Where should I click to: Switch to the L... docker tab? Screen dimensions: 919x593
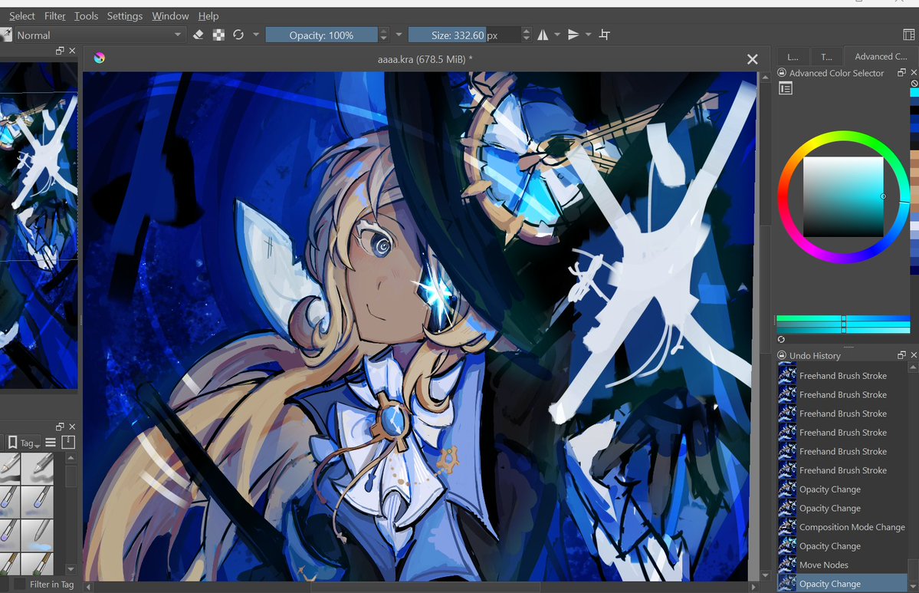coord(793,57)
